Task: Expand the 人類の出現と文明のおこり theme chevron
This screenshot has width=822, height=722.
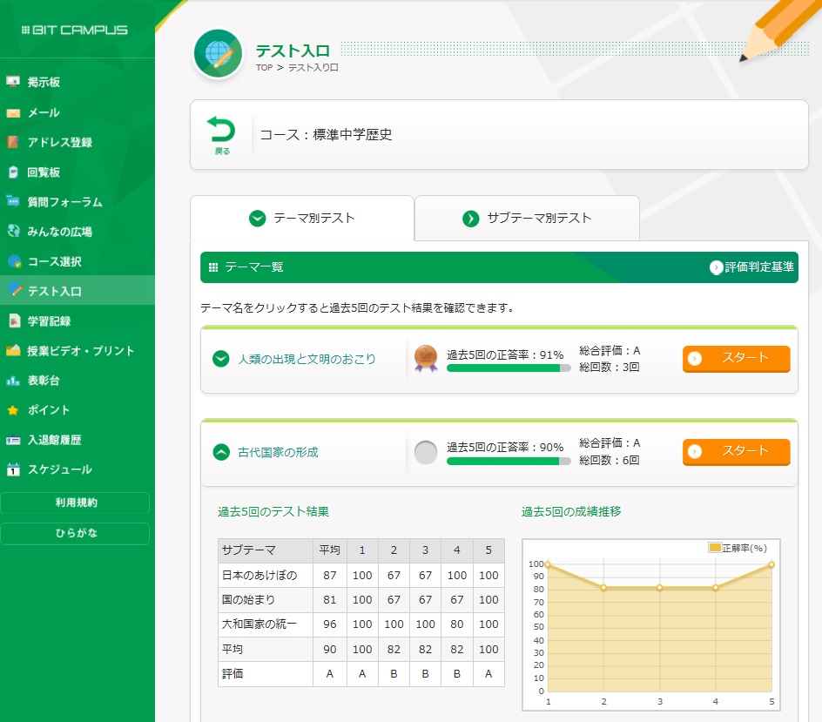Action: [221, 359]
